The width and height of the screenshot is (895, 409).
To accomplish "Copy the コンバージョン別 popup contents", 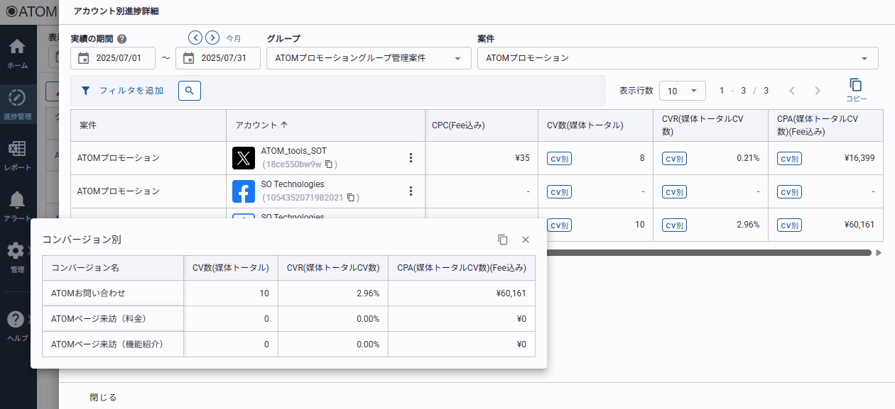I will [503, 240].
